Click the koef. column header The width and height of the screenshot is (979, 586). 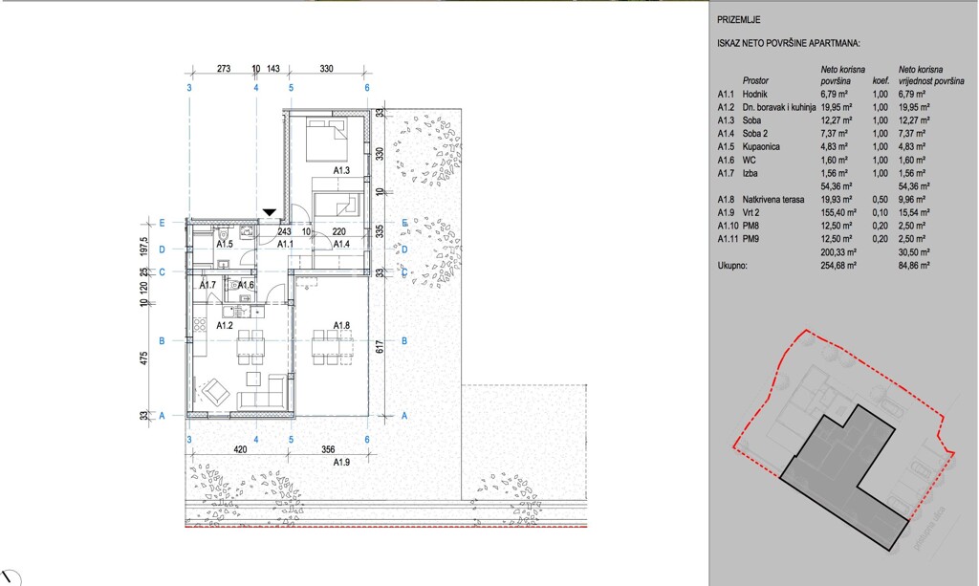tap(881, 80)
